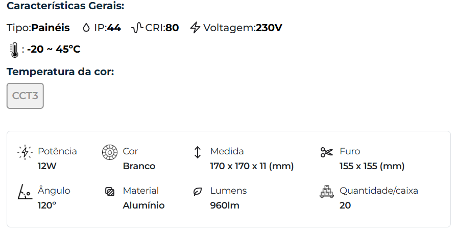Screen dimensions: 457x231
Task: Click the CRI waveform icon
Action: pos(137,28)
